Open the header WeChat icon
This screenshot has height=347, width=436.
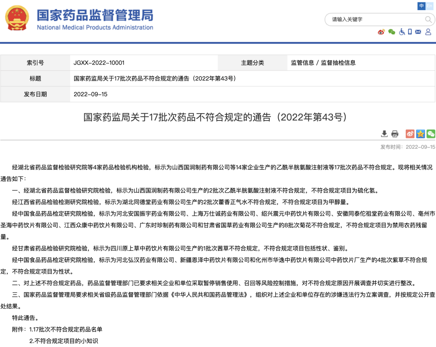[x=392, y=32]
